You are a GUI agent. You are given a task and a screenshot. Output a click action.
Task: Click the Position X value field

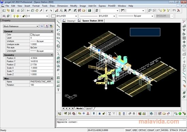point(41,58)
